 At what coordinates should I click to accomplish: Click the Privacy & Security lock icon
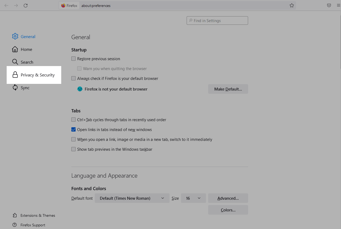[x=15, y=75]
